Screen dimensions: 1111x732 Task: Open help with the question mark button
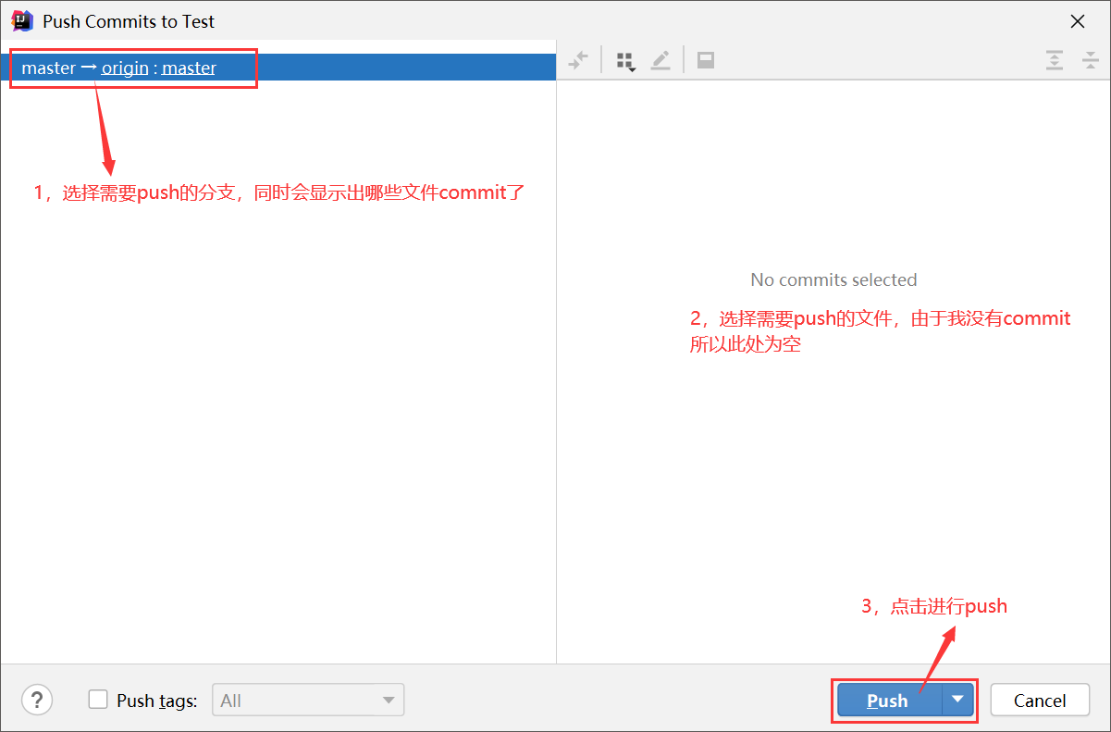[x=37, y=700]
